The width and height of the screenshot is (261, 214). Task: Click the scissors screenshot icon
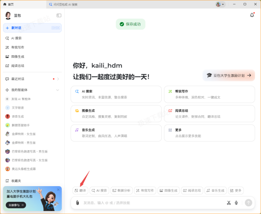click(229, 203)
